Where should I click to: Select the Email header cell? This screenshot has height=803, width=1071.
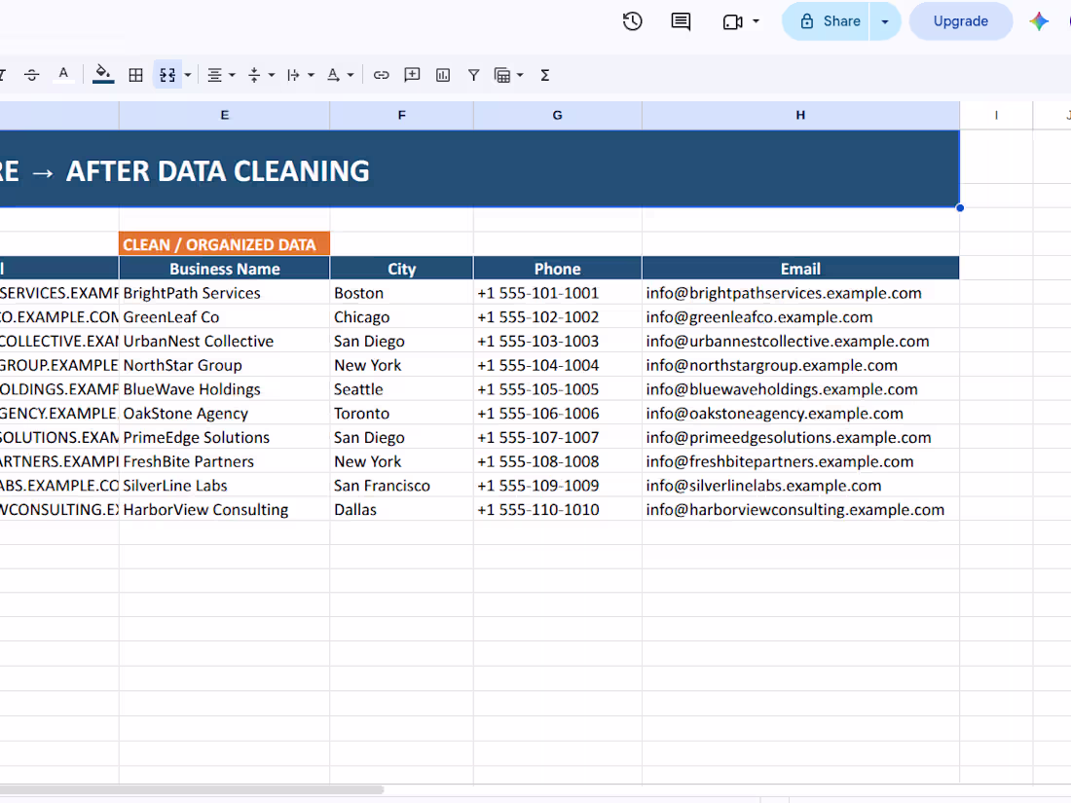point(800,269)
